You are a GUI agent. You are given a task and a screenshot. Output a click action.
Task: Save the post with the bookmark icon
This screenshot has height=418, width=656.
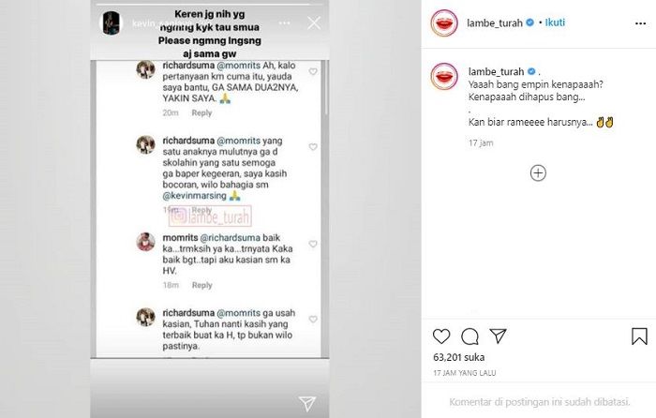pyautogui.click(x=639, y=336)
